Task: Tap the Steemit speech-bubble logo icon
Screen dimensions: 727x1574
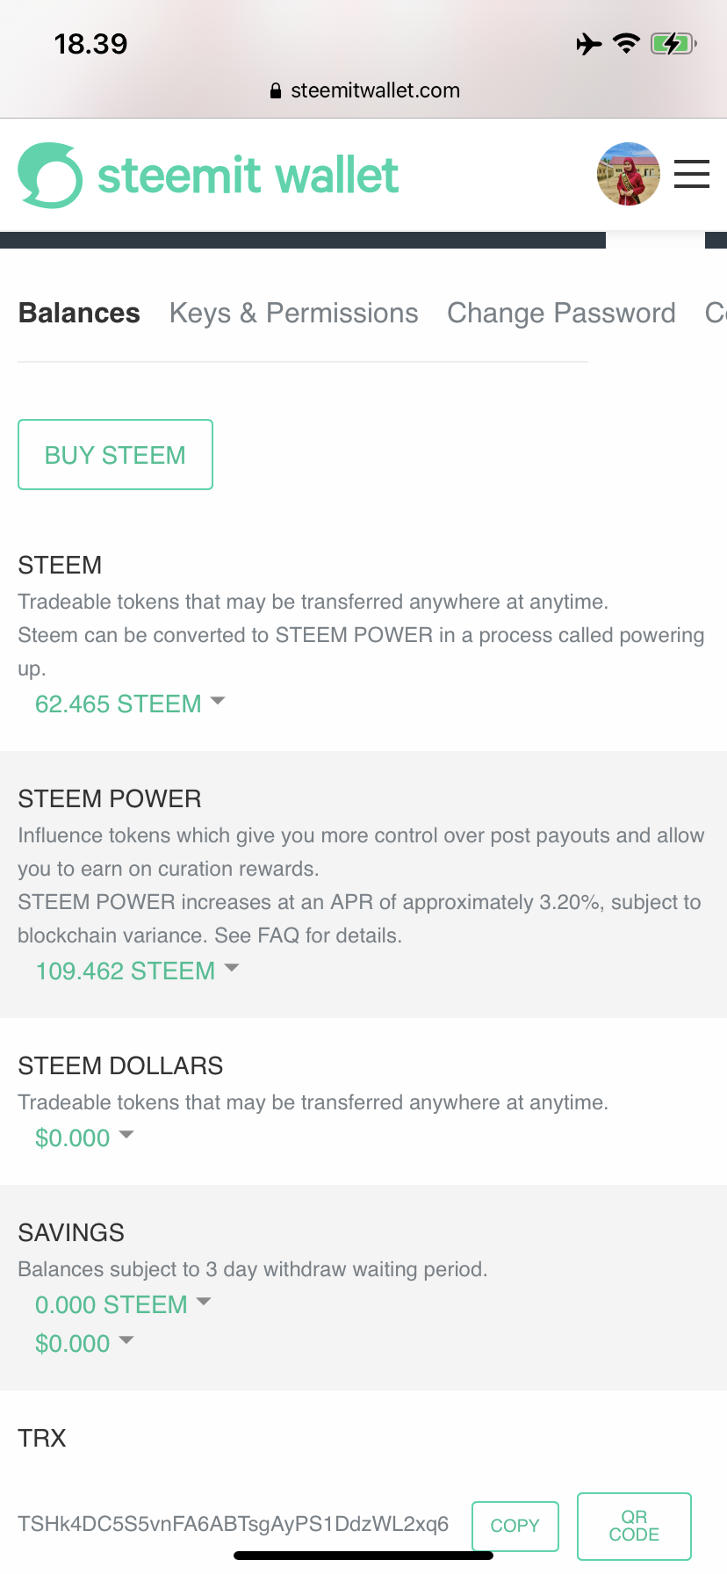Action: (50, 175)
